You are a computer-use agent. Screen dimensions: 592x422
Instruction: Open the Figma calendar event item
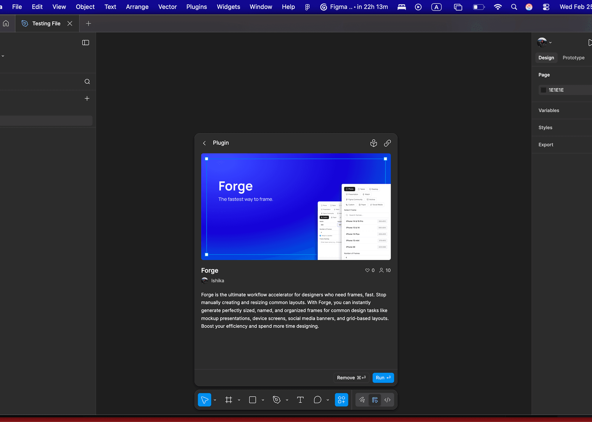(354, 7)
